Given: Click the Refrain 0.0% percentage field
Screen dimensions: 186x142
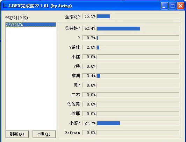Looking at the screenshot, I should [x=89, y=133].
